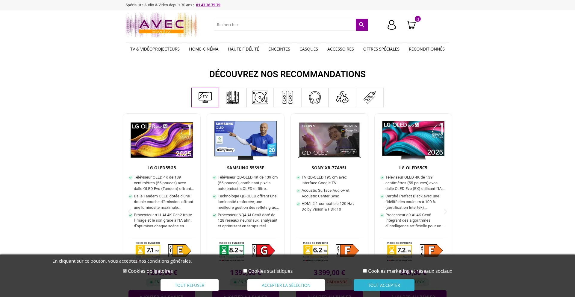Screen dimensions: 575x297
Task: Click the Tout Refuser cookie button
Action: 190,285
